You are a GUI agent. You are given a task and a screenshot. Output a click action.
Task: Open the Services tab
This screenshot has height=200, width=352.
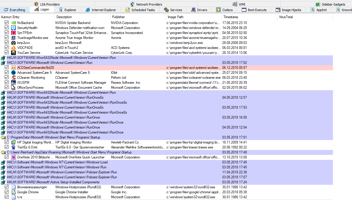click(x=173, y=10)
